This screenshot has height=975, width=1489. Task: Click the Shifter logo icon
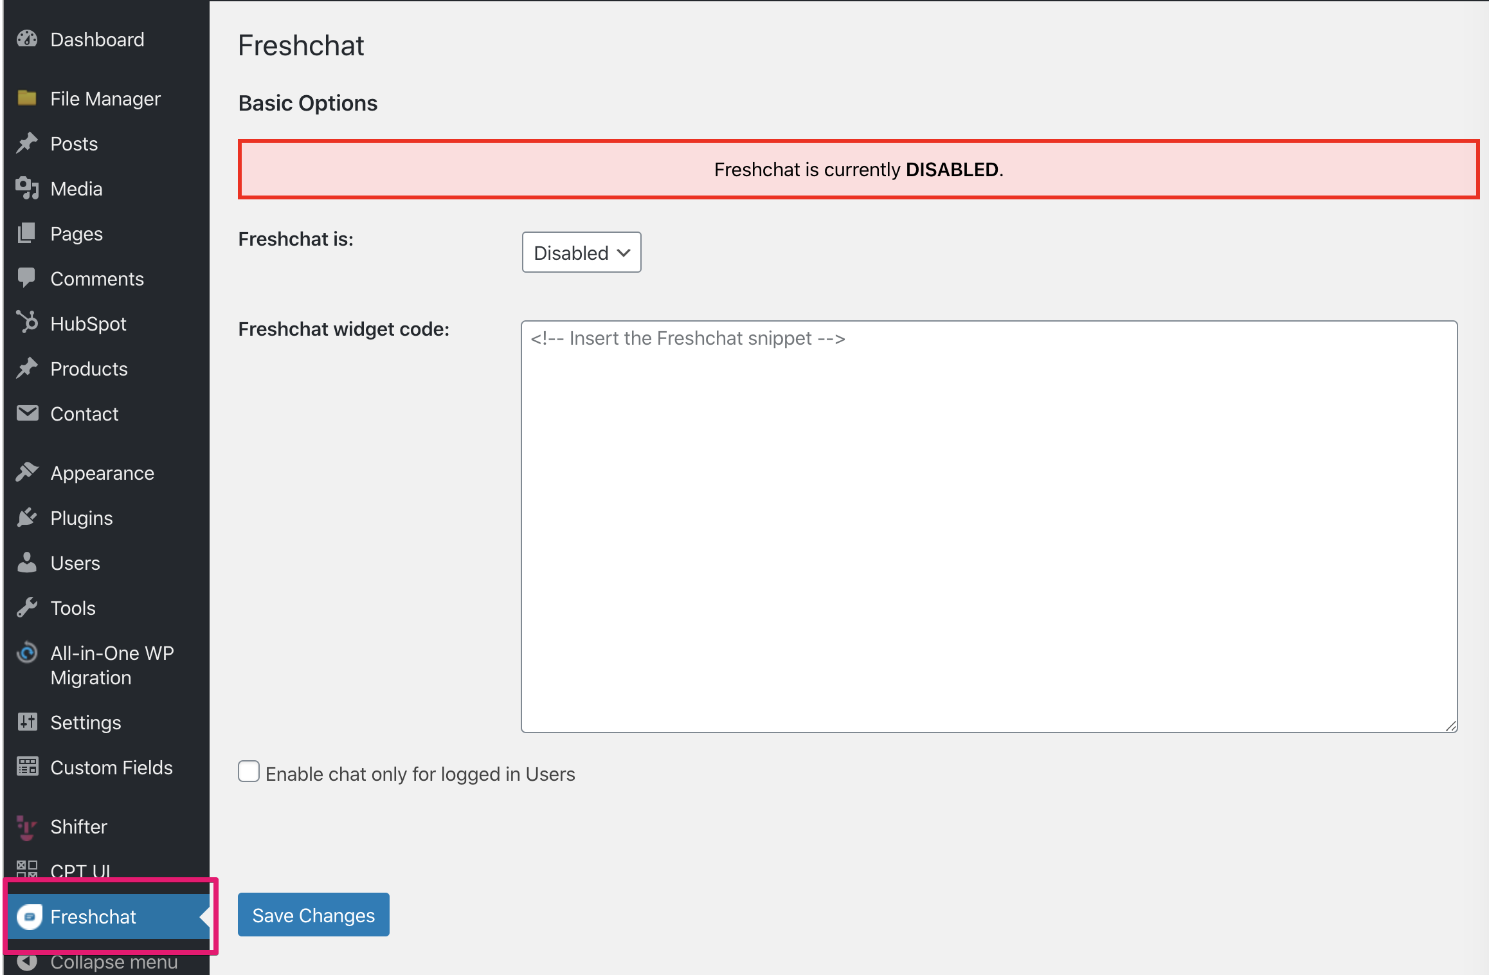27,827
